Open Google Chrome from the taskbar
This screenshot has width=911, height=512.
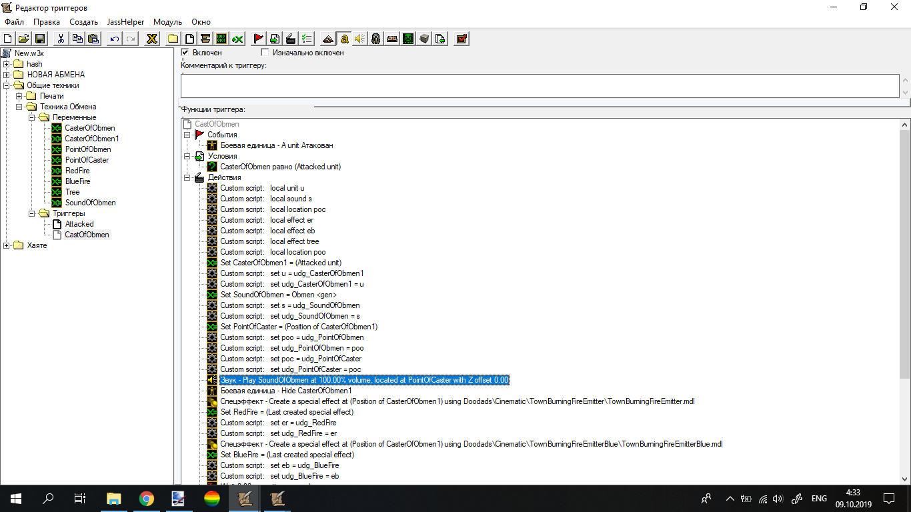(146, 499)
